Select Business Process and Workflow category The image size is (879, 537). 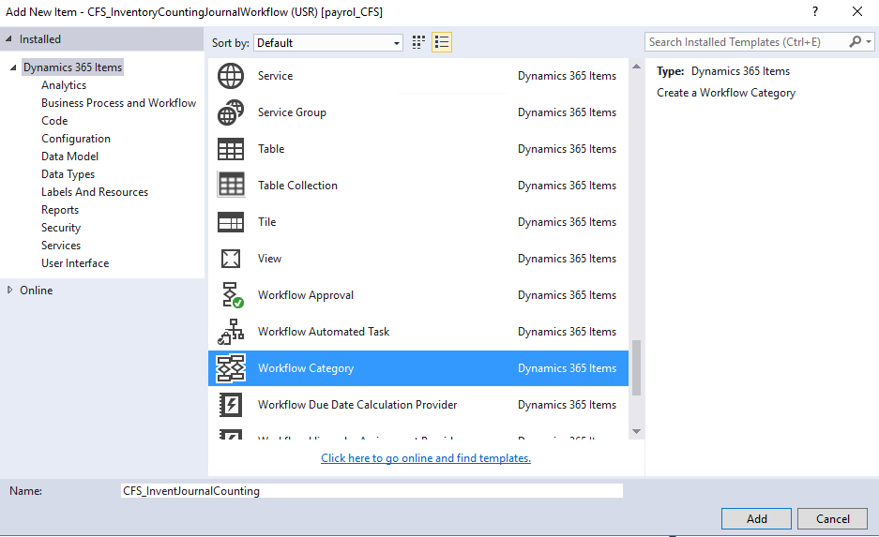pyautogui.click(x=119, y=103)
